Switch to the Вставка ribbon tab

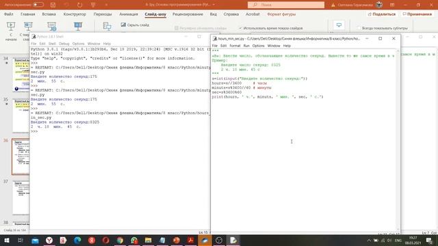point(49,14)
